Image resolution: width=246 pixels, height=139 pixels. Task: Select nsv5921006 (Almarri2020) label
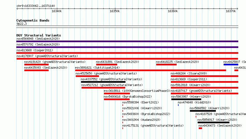coord(142,108)
